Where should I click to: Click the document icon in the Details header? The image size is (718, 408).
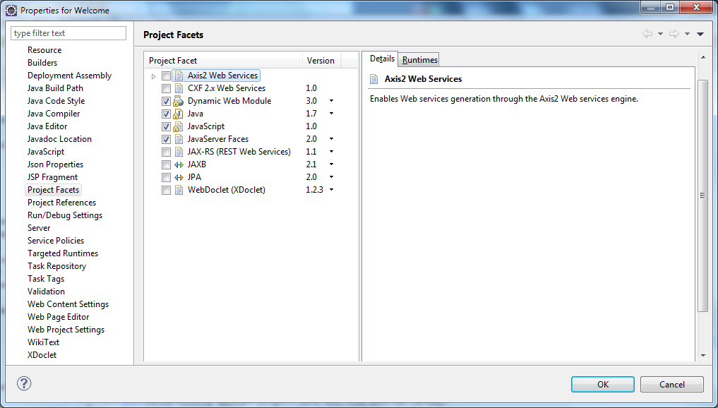[x=374, y=79]
